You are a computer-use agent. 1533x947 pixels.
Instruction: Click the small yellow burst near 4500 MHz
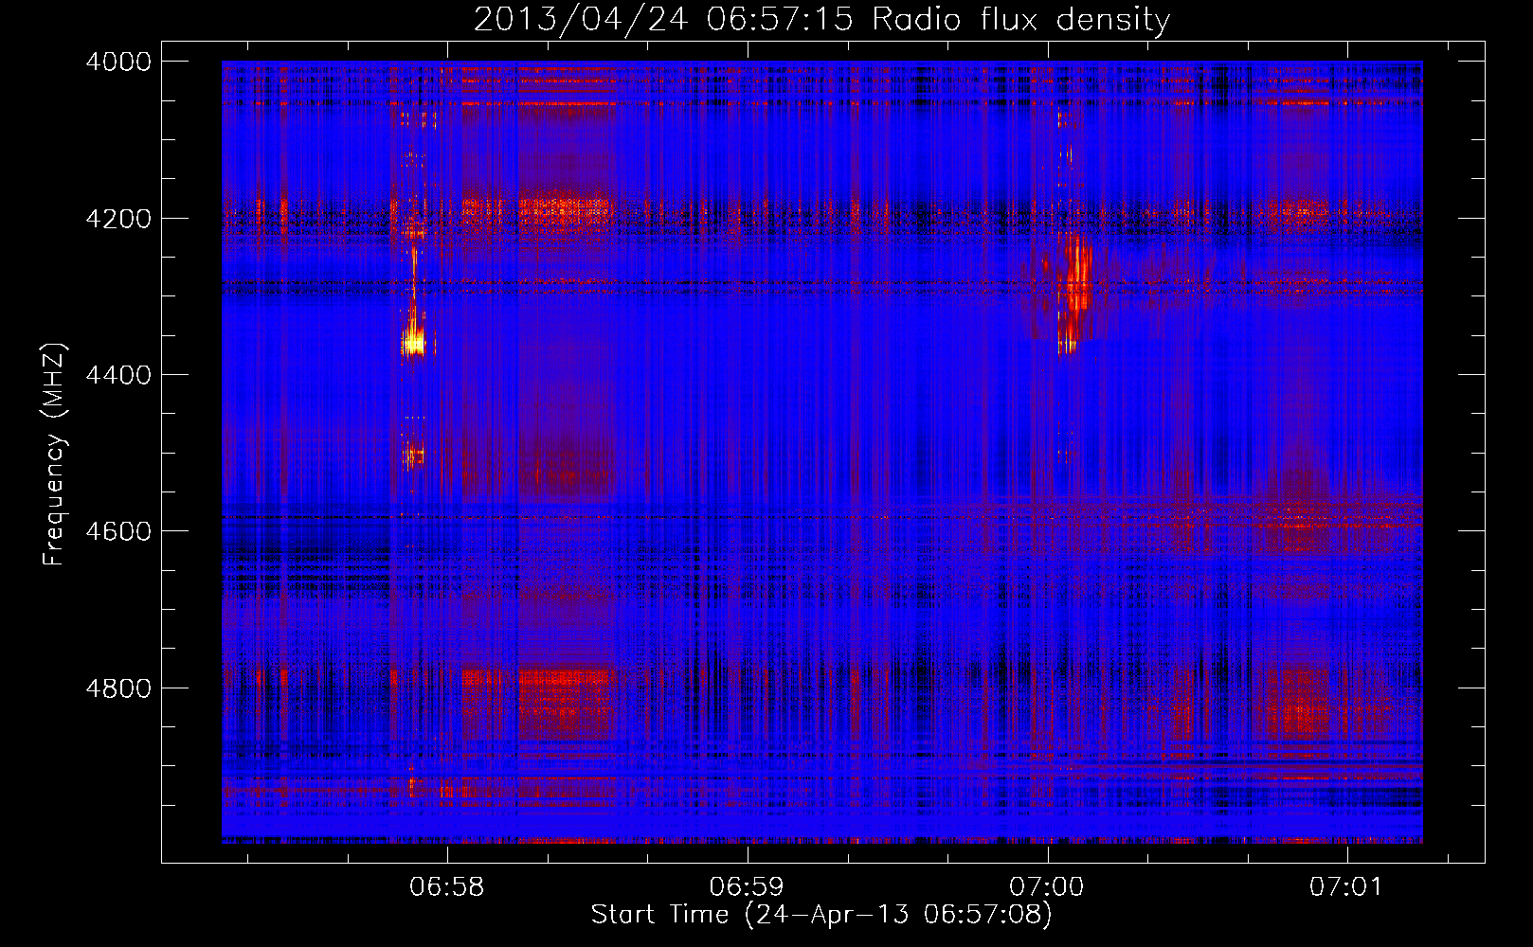(x=413, y=456)
